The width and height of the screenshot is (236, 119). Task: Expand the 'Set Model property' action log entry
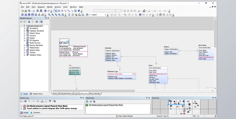21,106
